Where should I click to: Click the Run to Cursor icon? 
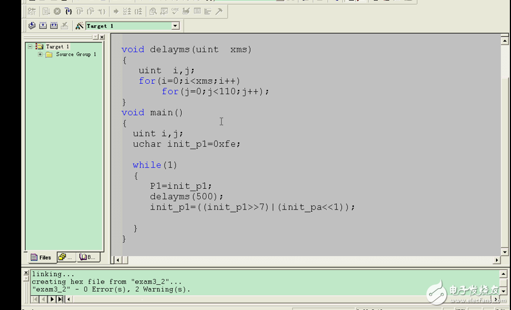pos(102,11)
